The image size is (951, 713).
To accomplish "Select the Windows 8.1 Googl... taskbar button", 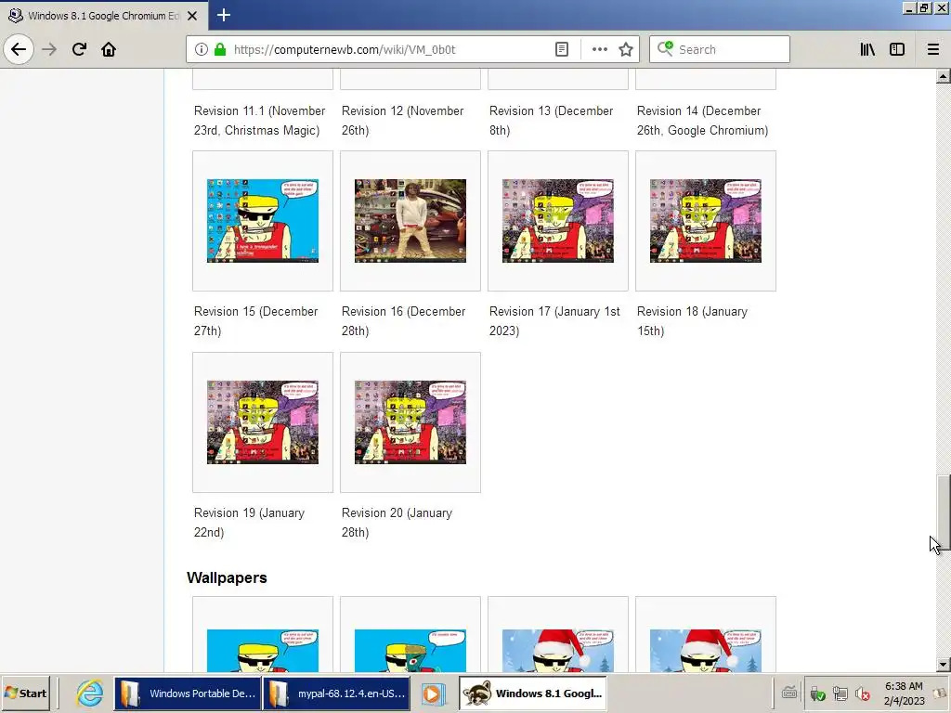I will tap(532, 693).
